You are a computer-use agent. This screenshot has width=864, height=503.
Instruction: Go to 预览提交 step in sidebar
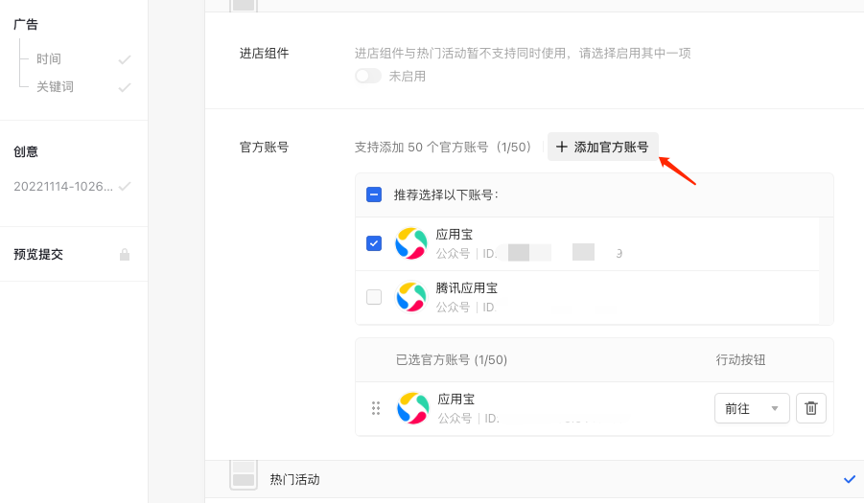[38, 255]
